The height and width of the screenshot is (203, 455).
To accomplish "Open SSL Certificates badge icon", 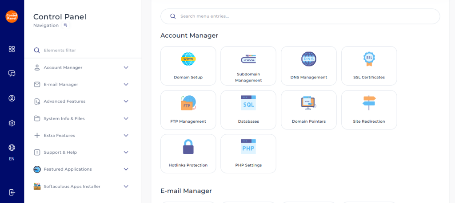I will click(369, 59).
